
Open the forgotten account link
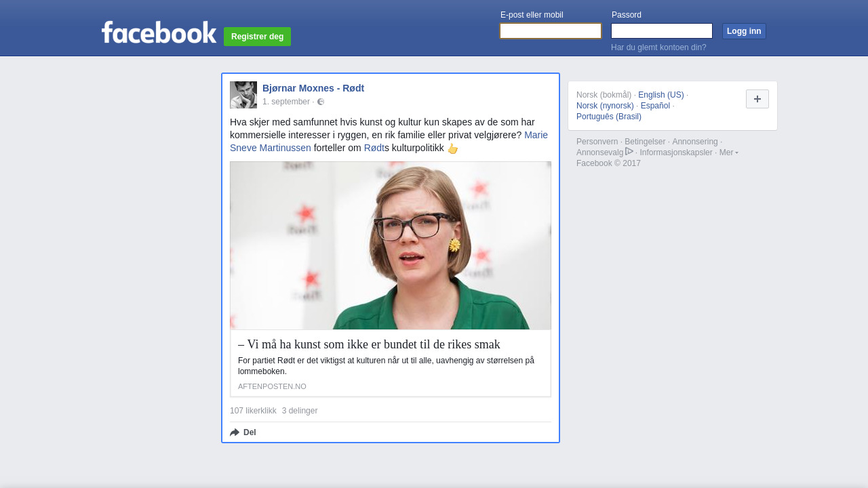[658, 47]
